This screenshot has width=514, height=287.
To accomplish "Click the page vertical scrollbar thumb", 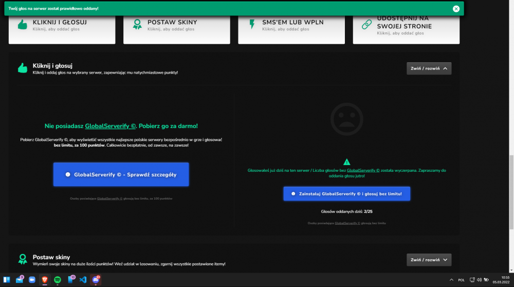I will pyautogui.click(x=511, y=192).
